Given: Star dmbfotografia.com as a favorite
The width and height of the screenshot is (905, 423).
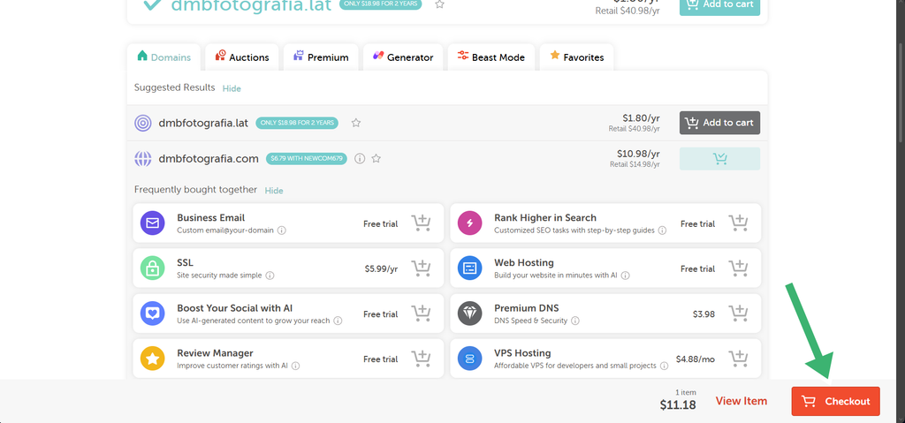Looking at the screenshot, I should 376,158.
